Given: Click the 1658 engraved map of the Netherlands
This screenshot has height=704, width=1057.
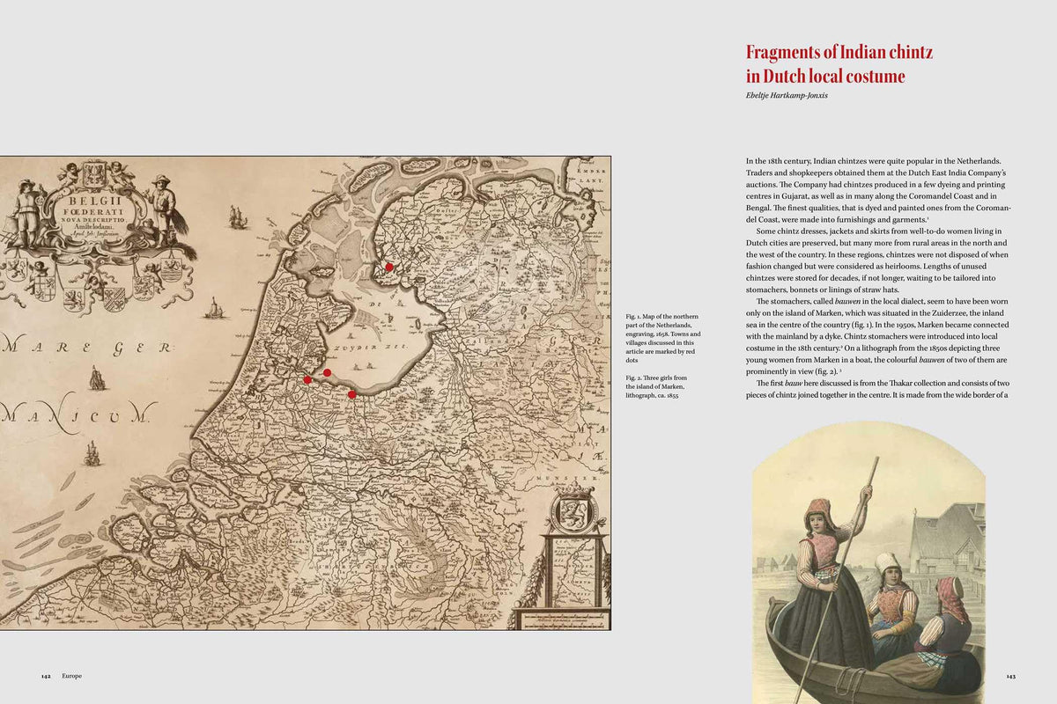Looking at the screenshot, I should [306, 392].
